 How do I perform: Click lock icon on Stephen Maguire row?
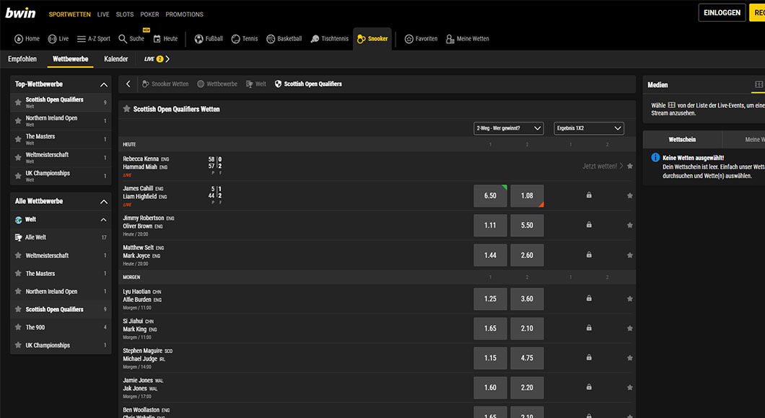(589, 357)
